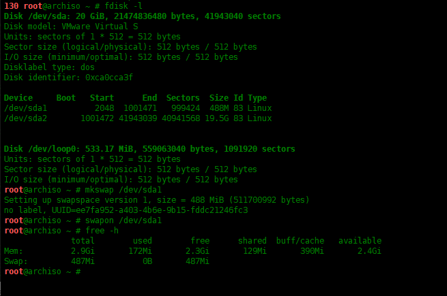447x296 pixels.
Task: Select the 'Disk /dev/sda: 20 GiB' line
Action: [142, 16]
